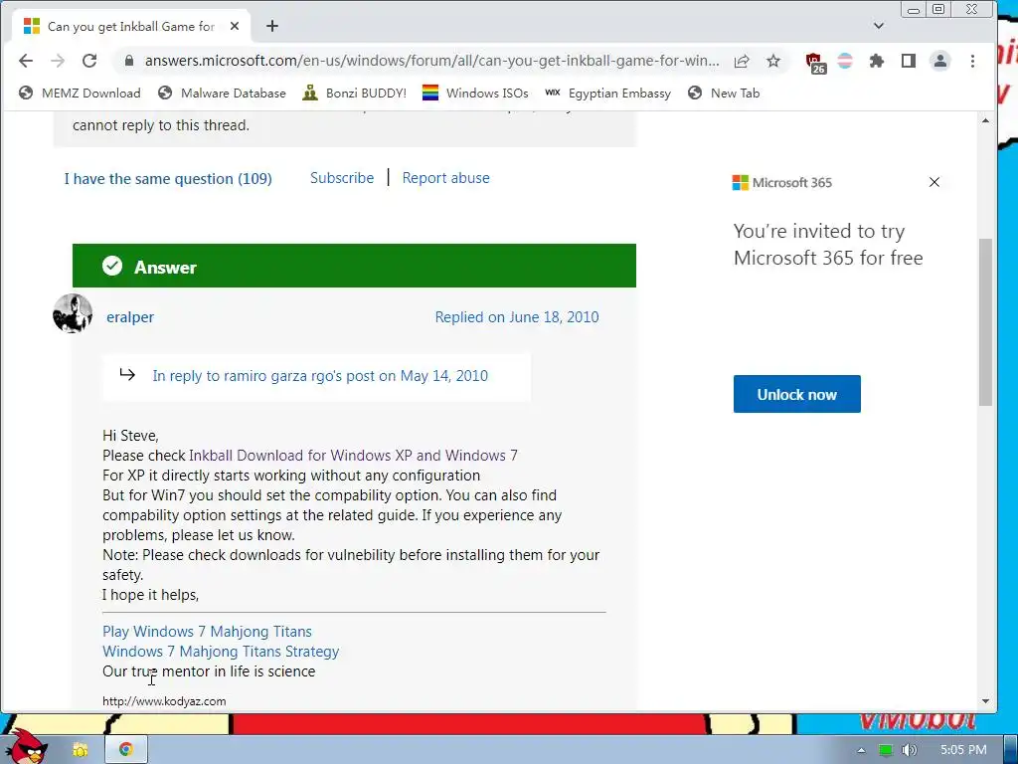Open the Chrome three-dot menu
Viewport: 1018px width, 764px height.
pyautogui.click(x=972, y=61)
